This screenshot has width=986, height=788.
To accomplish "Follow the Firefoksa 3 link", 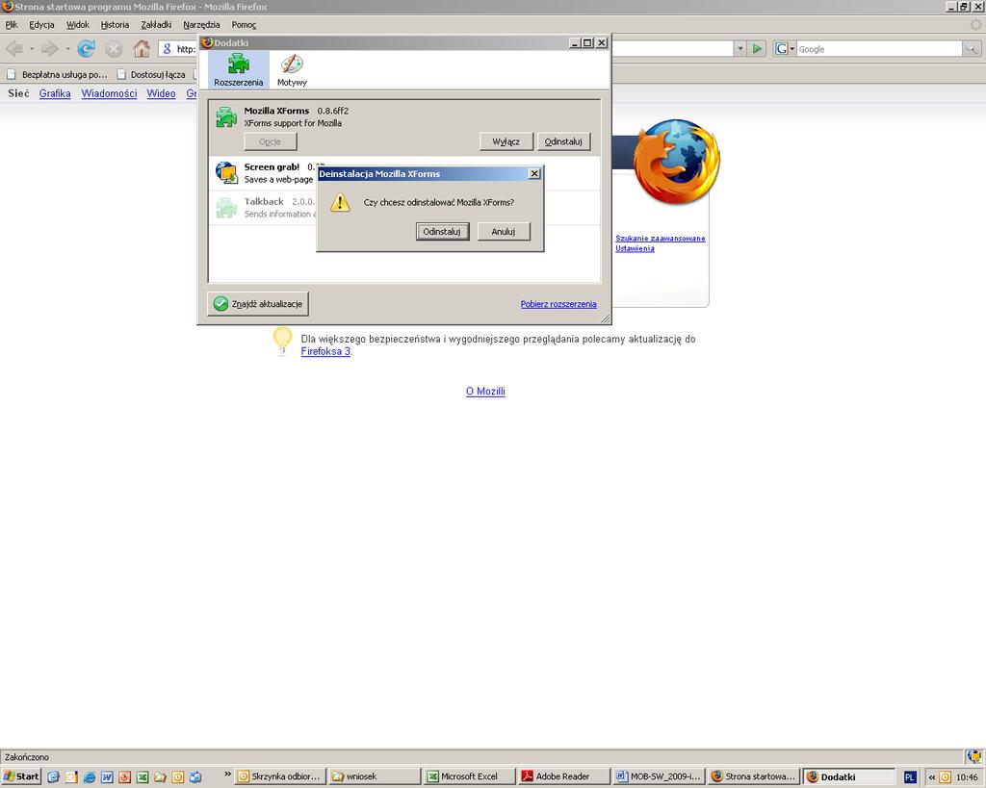I will coord(325,351).
